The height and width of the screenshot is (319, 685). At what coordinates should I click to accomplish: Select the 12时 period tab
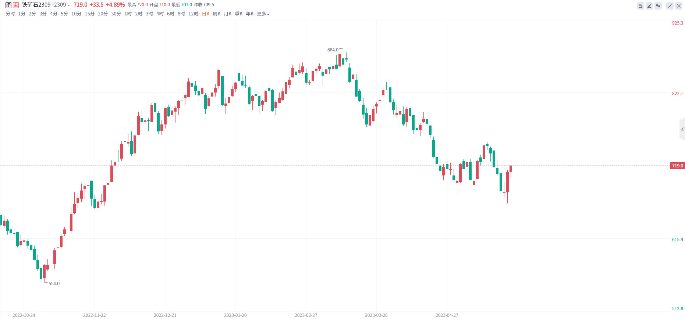pos(194,14)
